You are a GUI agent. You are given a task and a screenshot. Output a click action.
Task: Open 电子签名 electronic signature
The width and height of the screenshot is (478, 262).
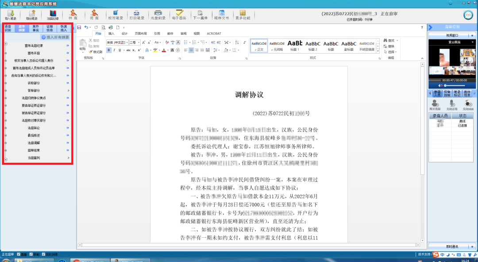click(179, 15)
